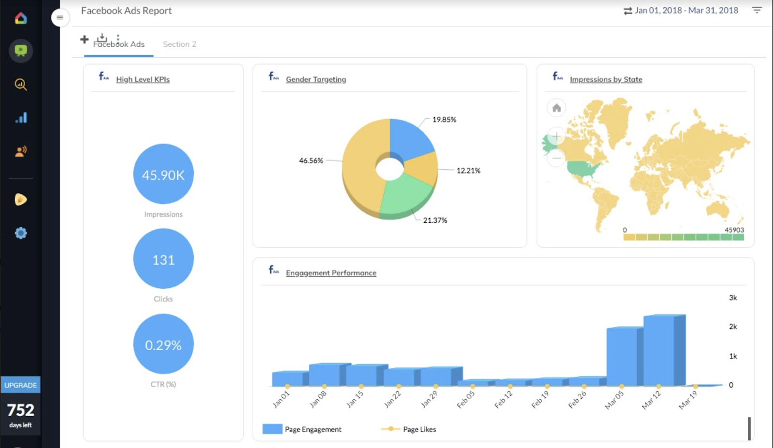Zoom out on the impressions map

[557, 158]
